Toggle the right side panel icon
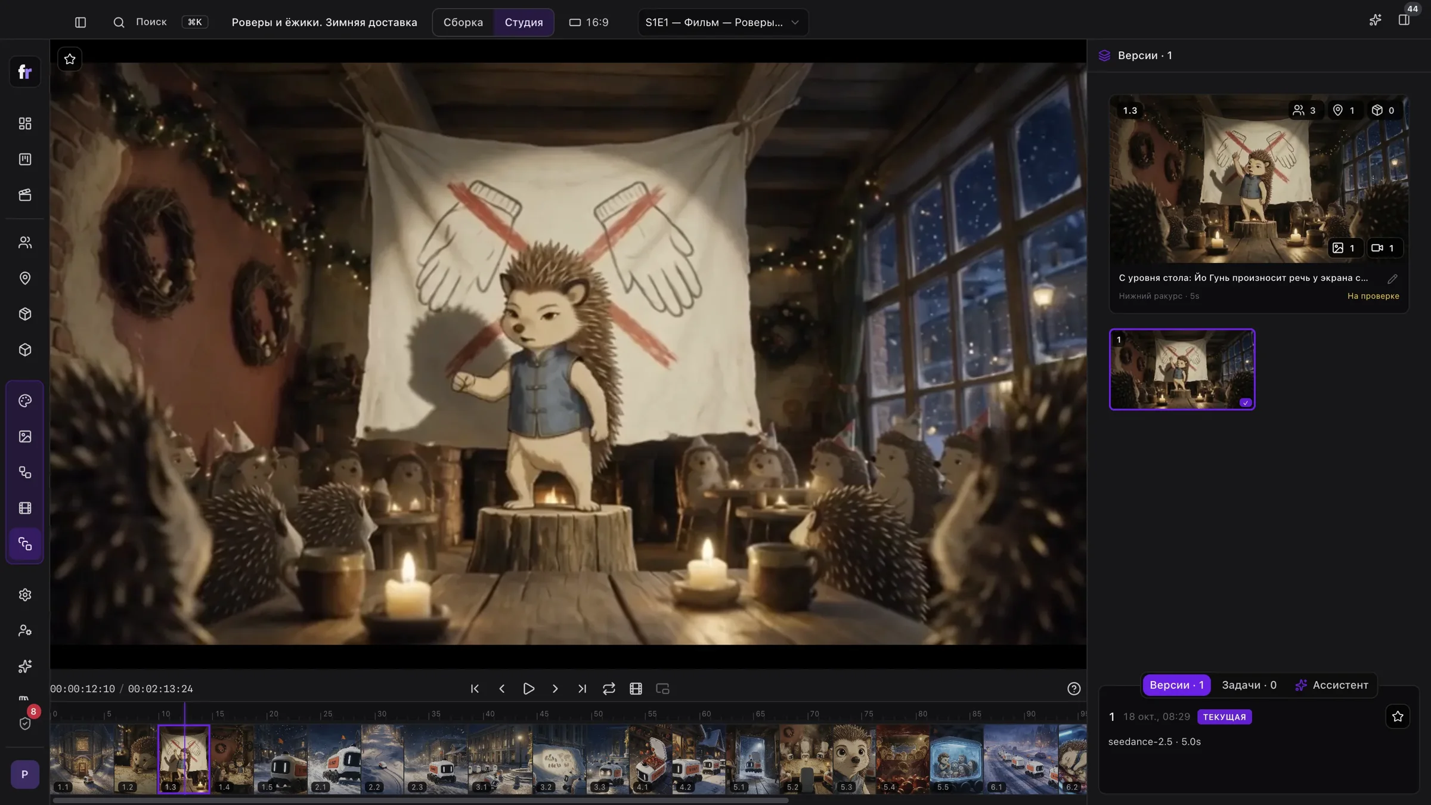 pyautogui.click(x=1404, y=20)
